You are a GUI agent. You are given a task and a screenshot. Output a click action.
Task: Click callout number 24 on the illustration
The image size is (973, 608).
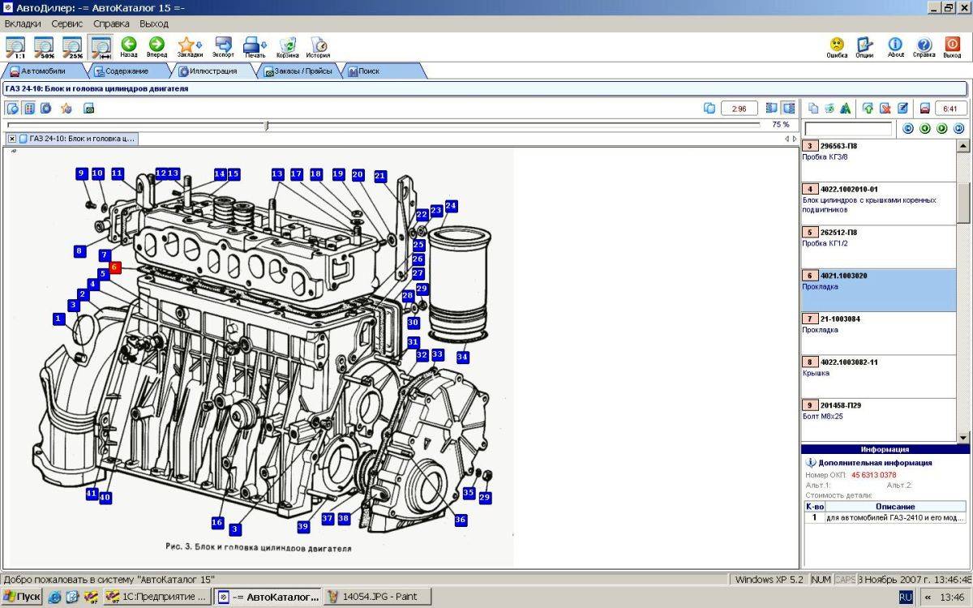(451, 206)
